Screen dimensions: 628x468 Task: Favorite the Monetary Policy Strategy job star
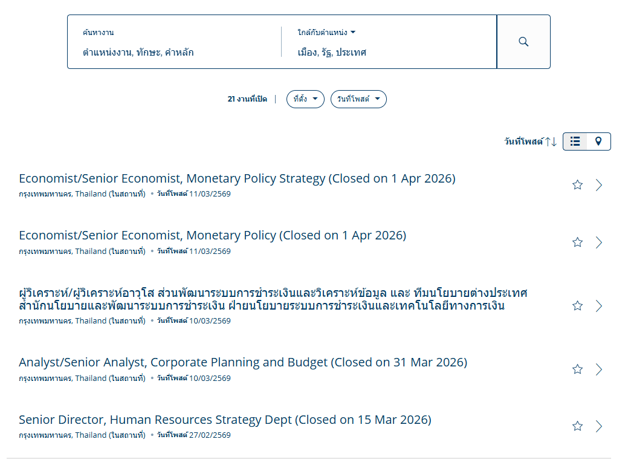point(577,185)
